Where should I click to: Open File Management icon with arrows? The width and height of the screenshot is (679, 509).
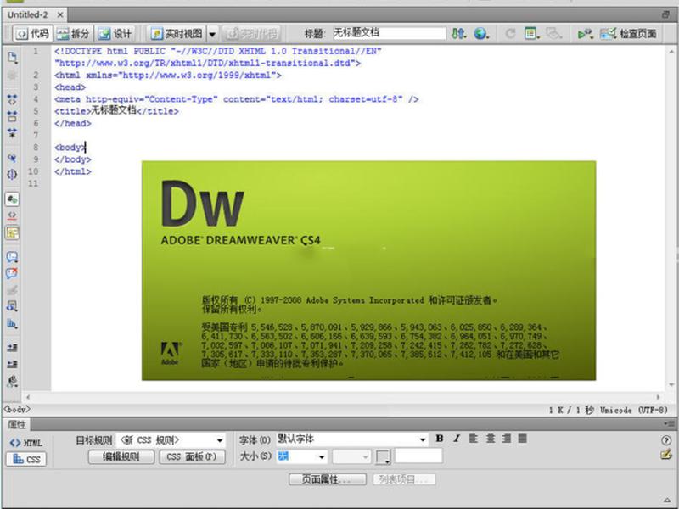458,33
